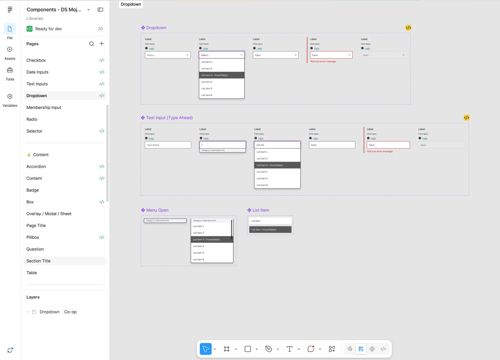Image resolution: width=500 pixels, height=360 pixels.
Task: Select the Comment tool with the red dot
Action: coord(311,349)
